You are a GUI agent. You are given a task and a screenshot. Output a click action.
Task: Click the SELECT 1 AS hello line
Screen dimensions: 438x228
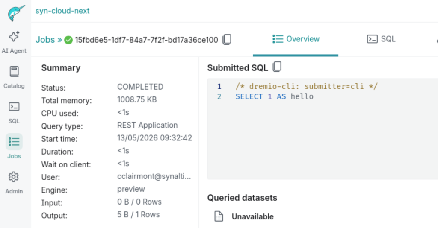click(274, 96)
